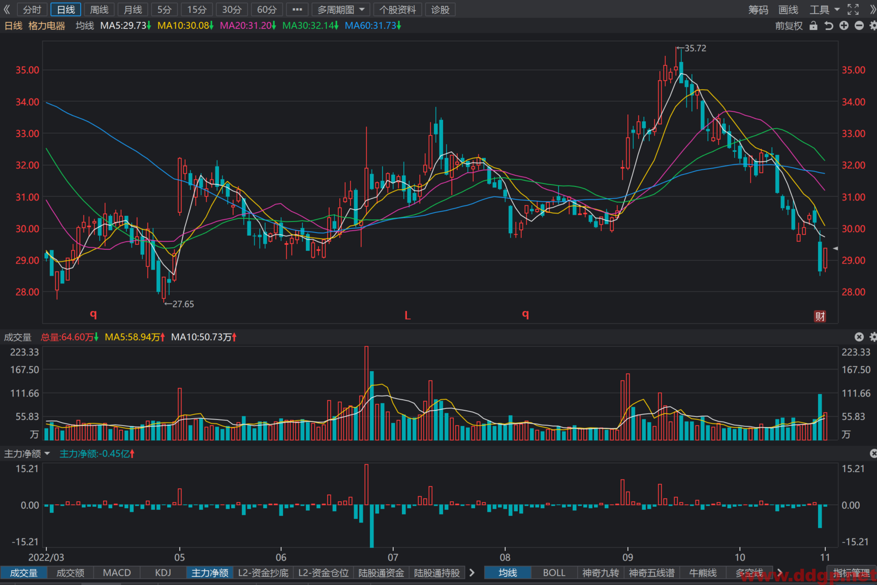Click the MA5:29.73 legend value
The image size is (877, 585).
click(x=126, y=25)
